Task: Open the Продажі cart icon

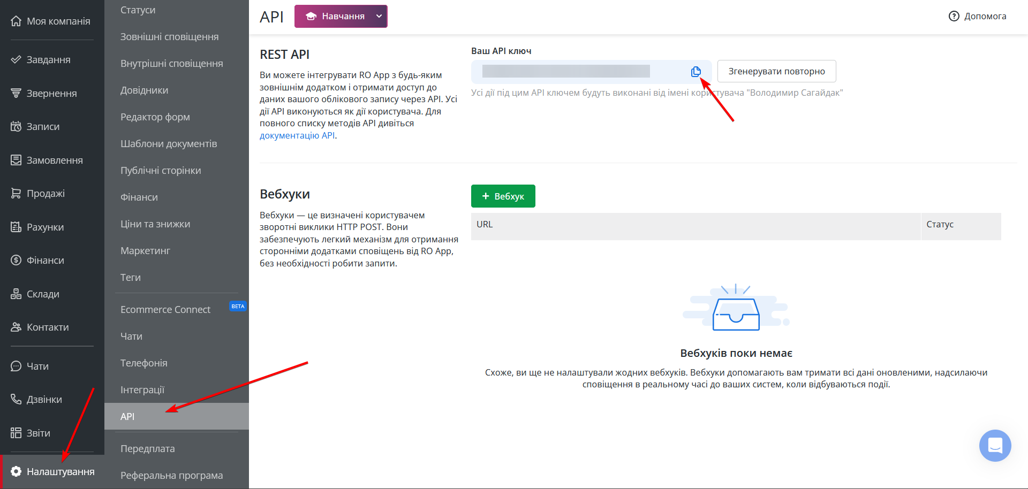Action: pos(16,193)
